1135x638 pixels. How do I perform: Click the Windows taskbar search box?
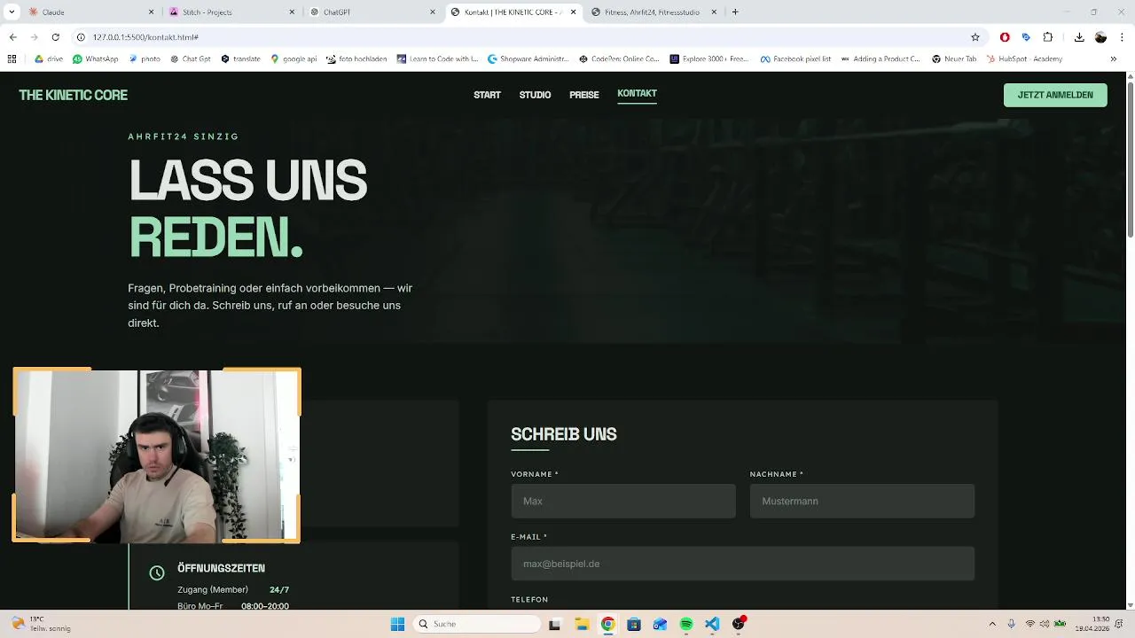477,624
